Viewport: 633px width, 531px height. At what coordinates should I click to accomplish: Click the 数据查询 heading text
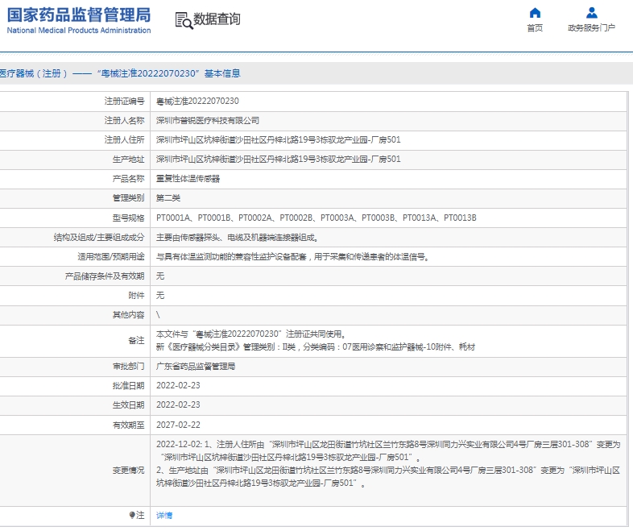coord(217,19)
